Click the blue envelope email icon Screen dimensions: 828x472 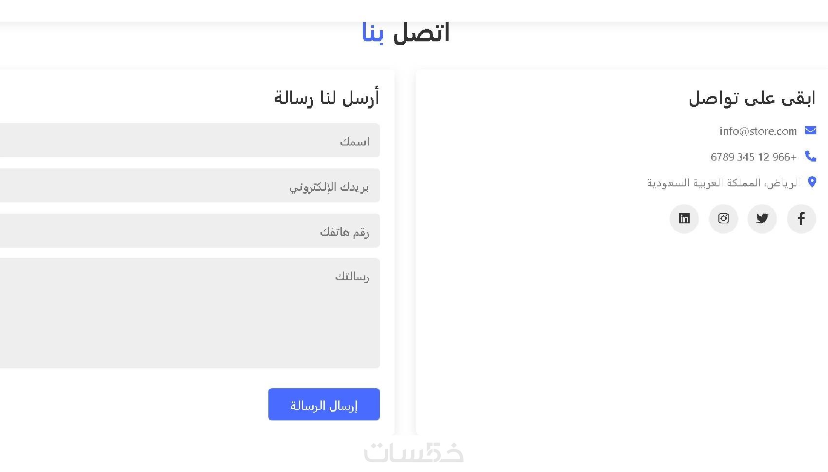(x=810, y=130)
